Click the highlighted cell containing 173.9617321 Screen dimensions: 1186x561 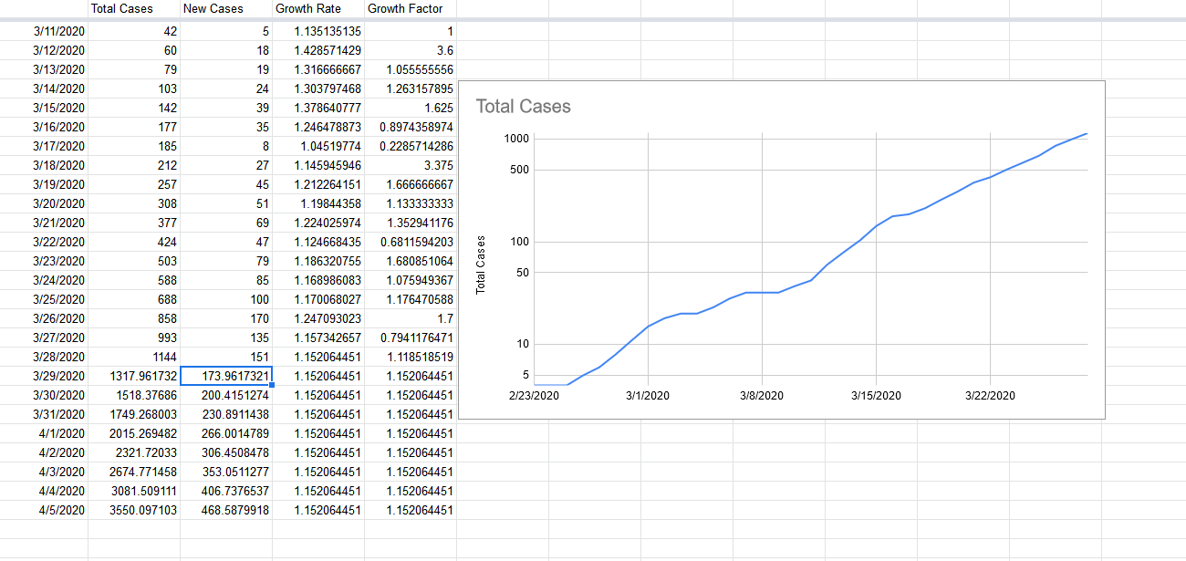pyautogui.click(x=225, y=376)
